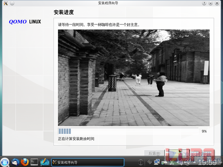Viewport: 223px width, 167px height.
Task: Open the device notifier tray icon
Action: [164, 162]
